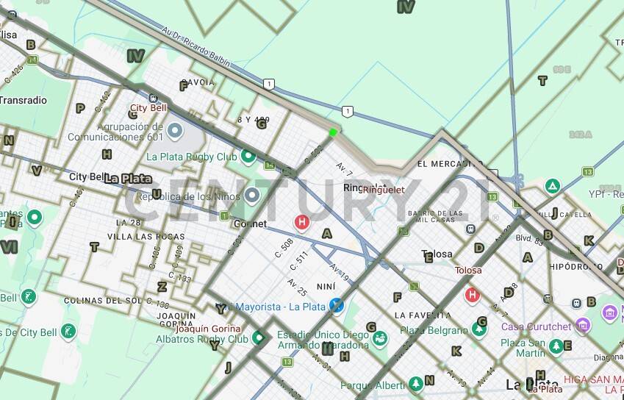
Task: Click the bright green property marker
Action: (333, 132)
